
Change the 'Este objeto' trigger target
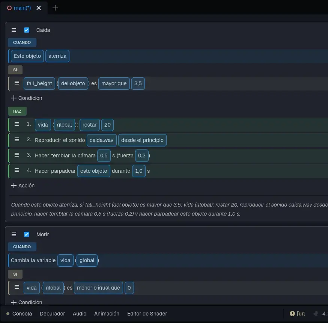[27, 56]
